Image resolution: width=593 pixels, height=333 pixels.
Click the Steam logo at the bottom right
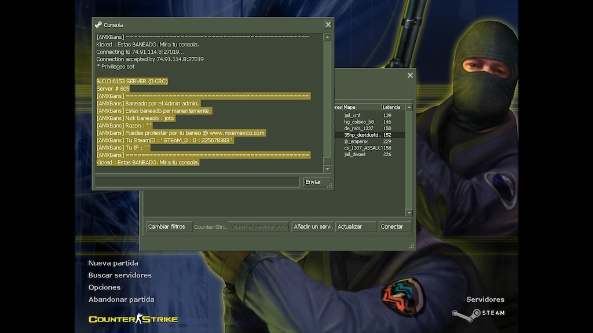tap(478, 314)
